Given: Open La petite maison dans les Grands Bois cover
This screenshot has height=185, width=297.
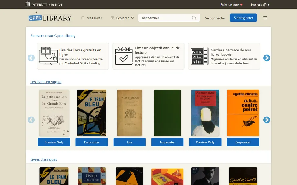Looking at the screenshot, I should pyautogui.click(x=54, y=113).
